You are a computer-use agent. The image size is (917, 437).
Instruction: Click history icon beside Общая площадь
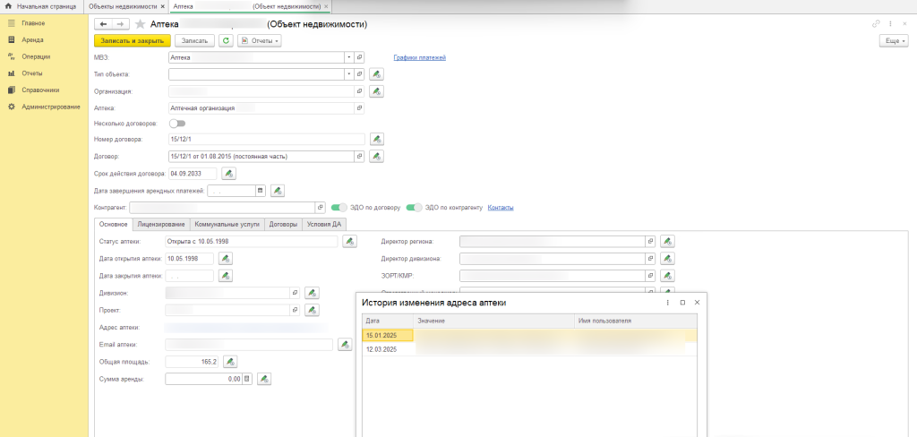point(230,362)
